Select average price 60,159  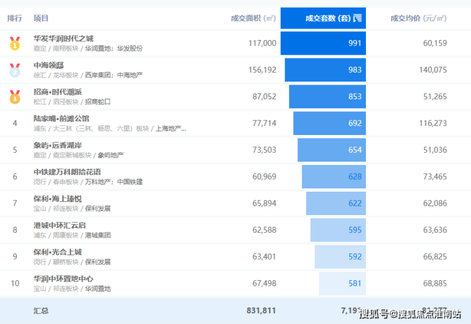(435, 43)
